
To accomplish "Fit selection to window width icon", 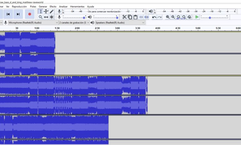I will pos(179,17).
